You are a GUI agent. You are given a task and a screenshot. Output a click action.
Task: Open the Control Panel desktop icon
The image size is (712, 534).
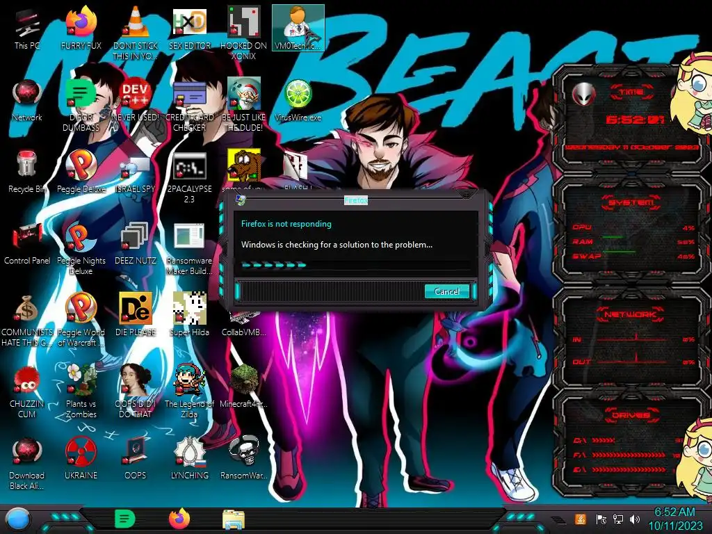tap(27, 244)
